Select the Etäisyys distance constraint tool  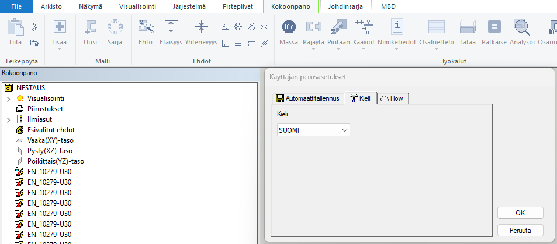click(x=171, y=27)
